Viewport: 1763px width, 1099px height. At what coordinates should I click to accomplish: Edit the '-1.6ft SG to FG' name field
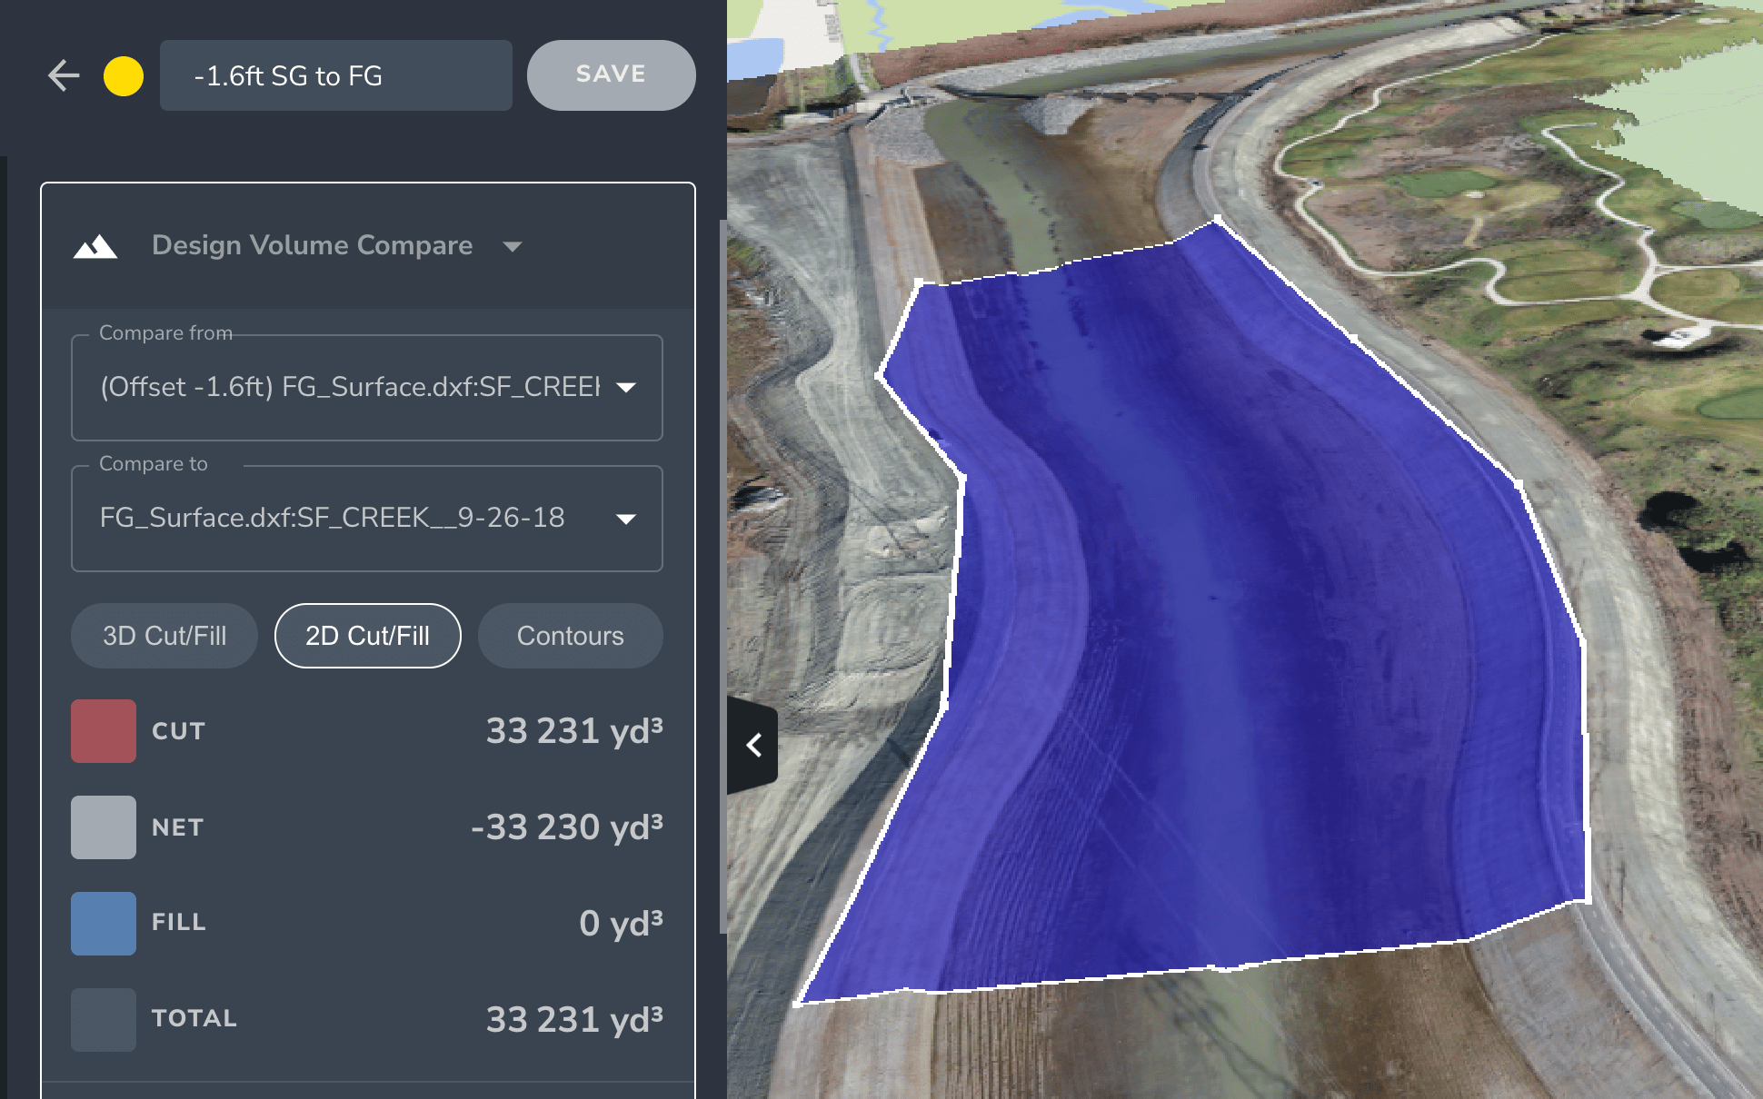pos(335,75)
